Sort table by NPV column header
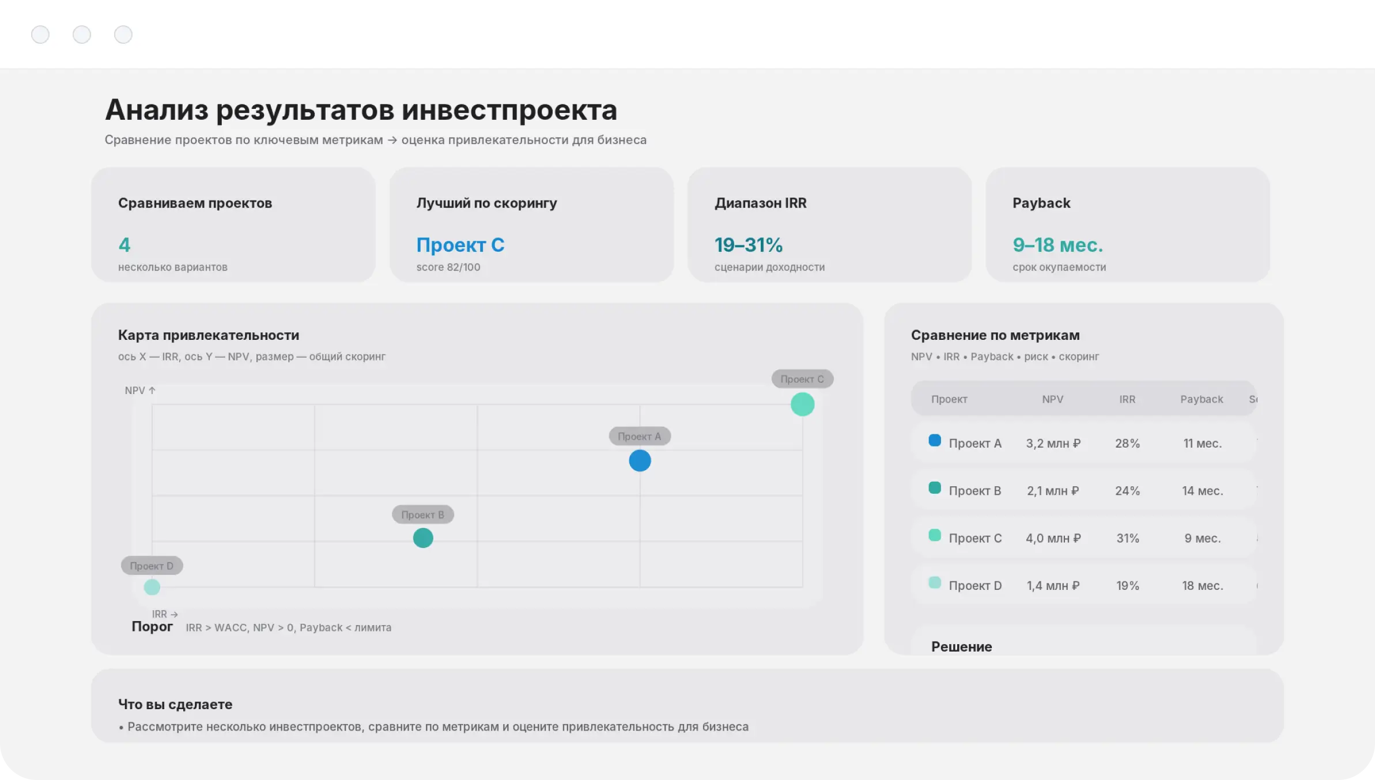 [1052, 399]
